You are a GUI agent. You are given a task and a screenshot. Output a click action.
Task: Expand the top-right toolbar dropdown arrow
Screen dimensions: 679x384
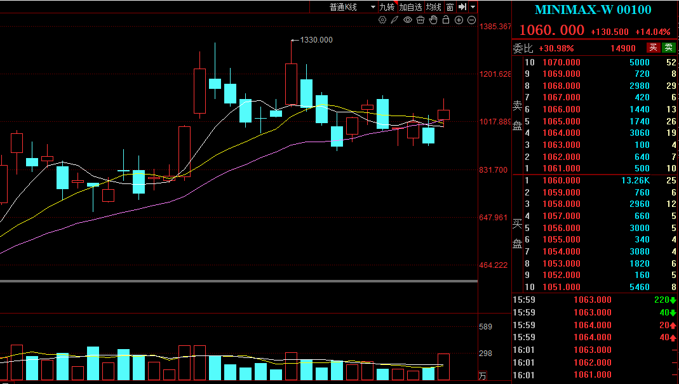click(x=473, y=7)
